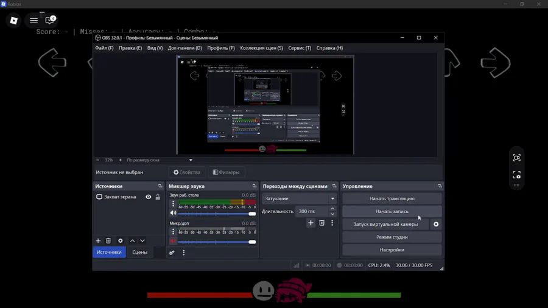Add a new source with plus icon
548x308 pixels.
pos(98,240)
